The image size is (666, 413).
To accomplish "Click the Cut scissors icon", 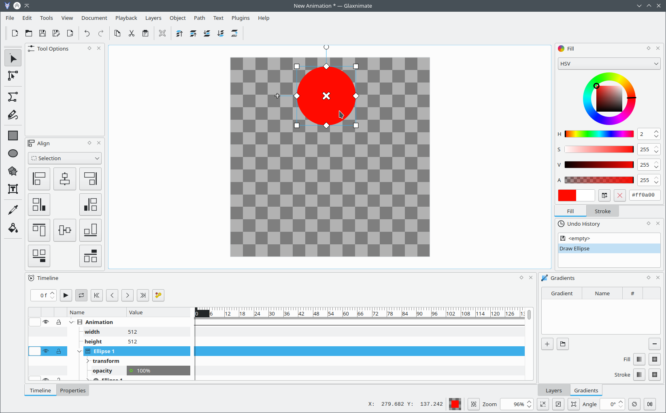I will pyautogui.click(x=132, y=34).
